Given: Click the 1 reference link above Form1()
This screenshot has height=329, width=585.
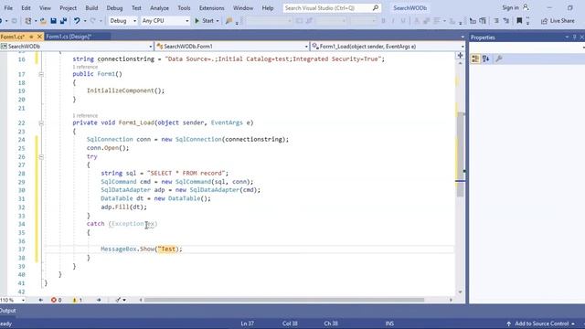Looking at the screenshot, I should pyautogui.click(x=85, y=67).
